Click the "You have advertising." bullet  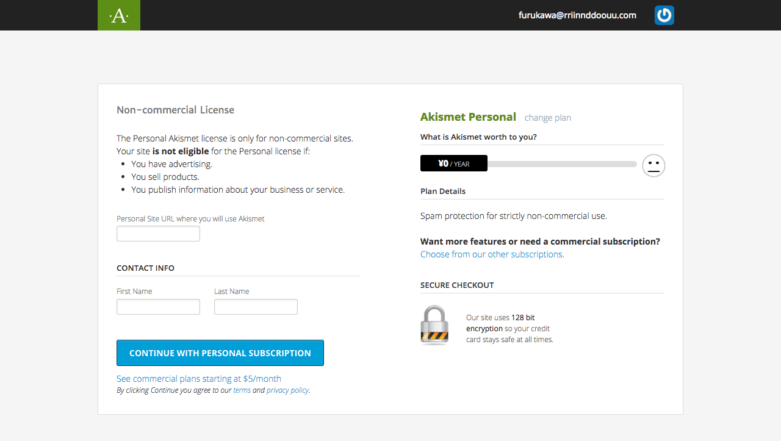tap(172, 164)
